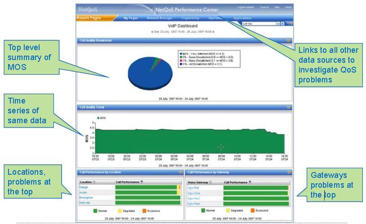This screenshot has width=366, height=224.
Task: Click the All Dissatisfied legend swatch
Action: point(181,64)
